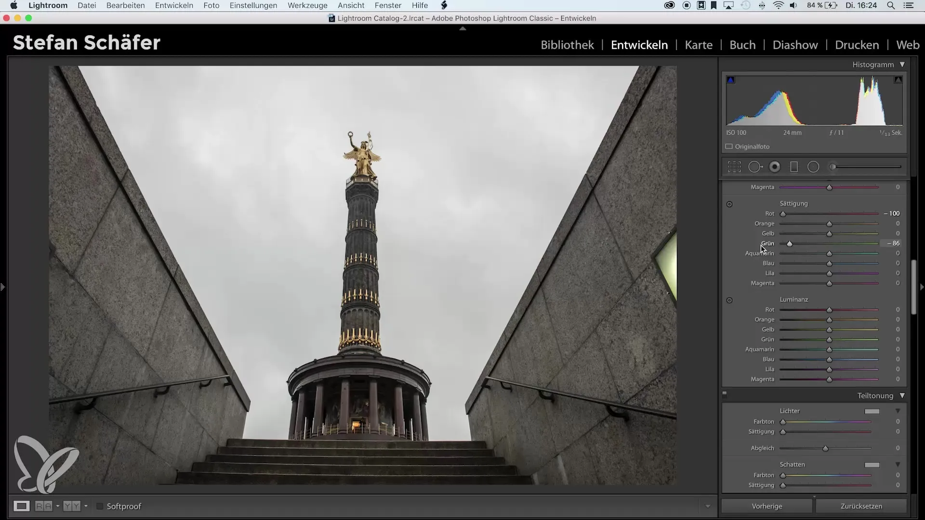Collapse the Teiltonung panel

point(902,396)
